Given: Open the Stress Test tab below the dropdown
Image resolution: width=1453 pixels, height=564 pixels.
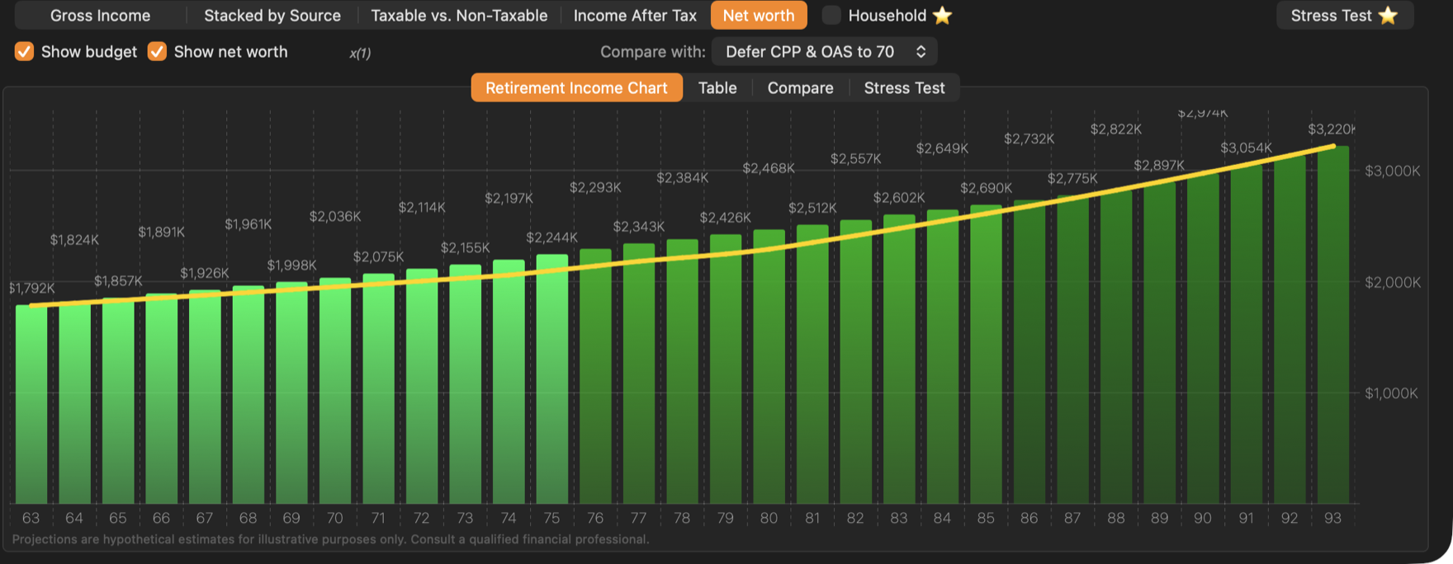Looking at the screenshot, I should tap(904, 88).
